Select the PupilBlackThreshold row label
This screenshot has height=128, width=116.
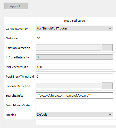click(20, 77)
